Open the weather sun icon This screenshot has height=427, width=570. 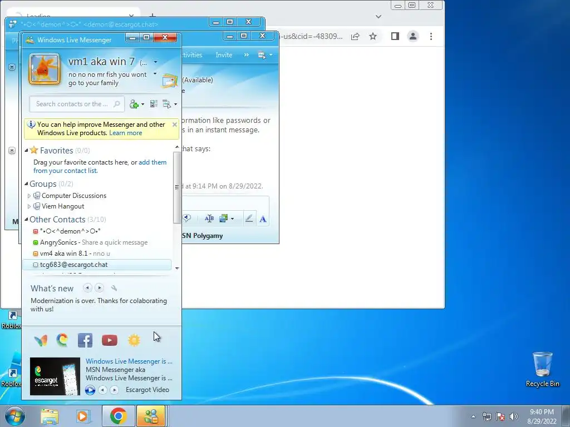134,340
